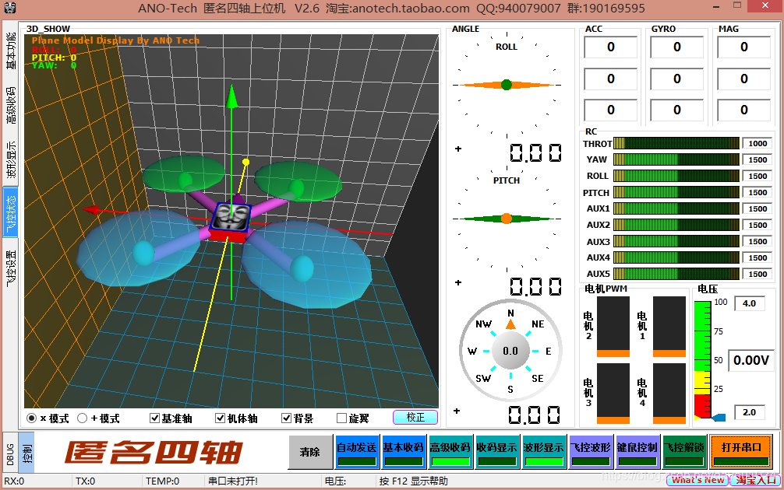
Task: Toggle the 飞控解锁 button
Action: point(684,452)
